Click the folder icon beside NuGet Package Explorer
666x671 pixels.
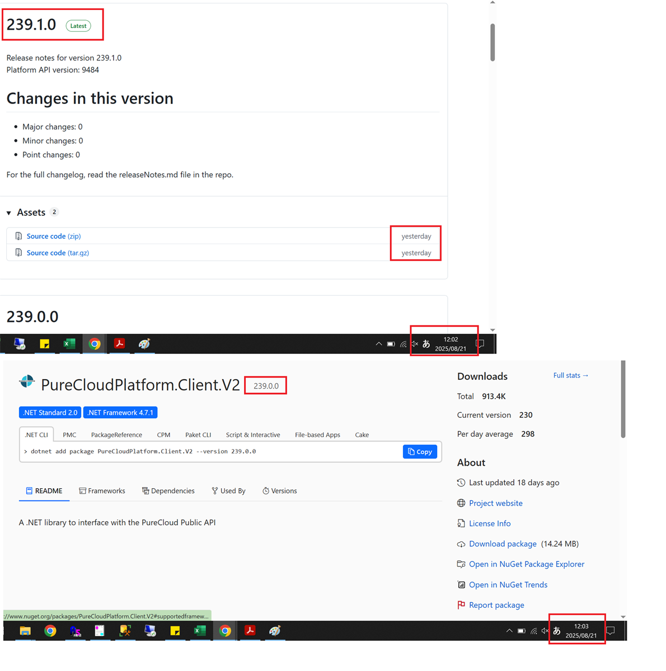pyautogui.click(x=461, y=564)
